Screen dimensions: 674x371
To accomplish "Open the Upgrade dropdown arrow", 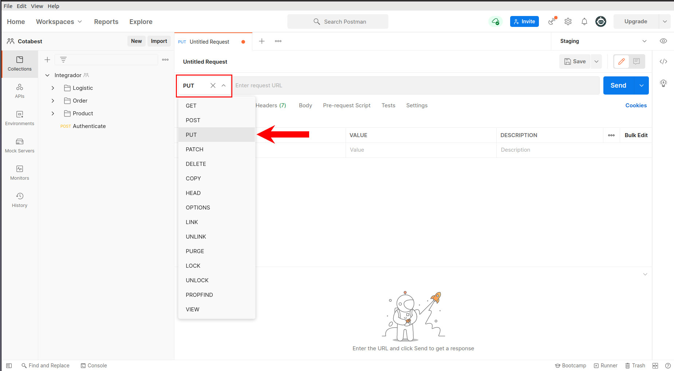I will click(665, 21).
